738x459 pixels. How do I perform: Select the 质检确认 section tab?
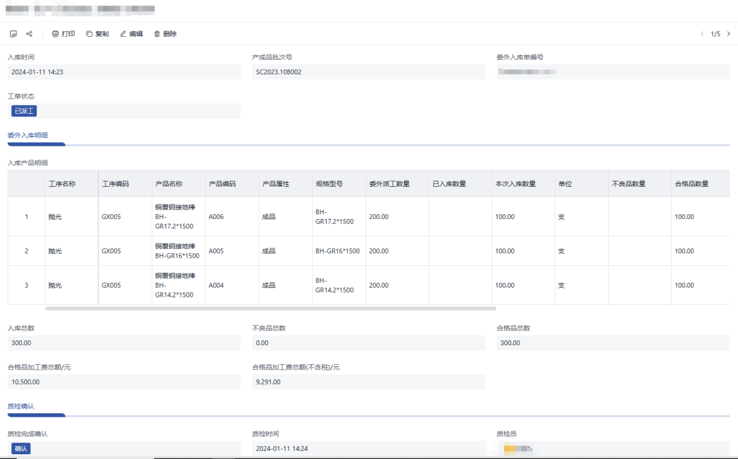pyautogui.click(x=20, y=406)
